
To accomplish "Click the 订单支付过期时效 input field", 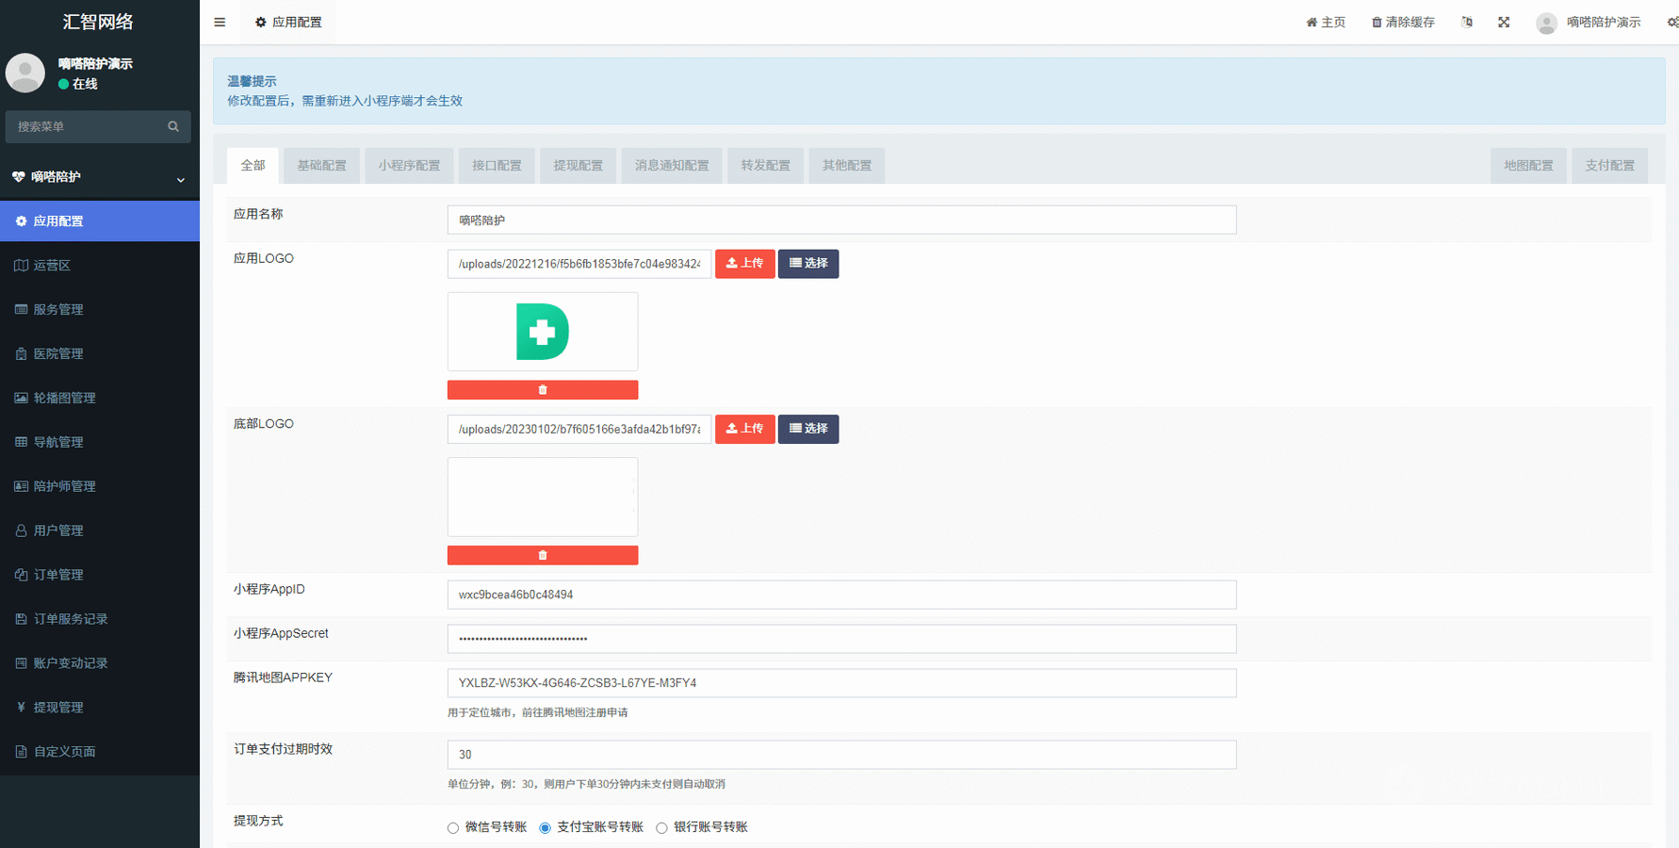I will pyautogui.click(x=840, y=755).
